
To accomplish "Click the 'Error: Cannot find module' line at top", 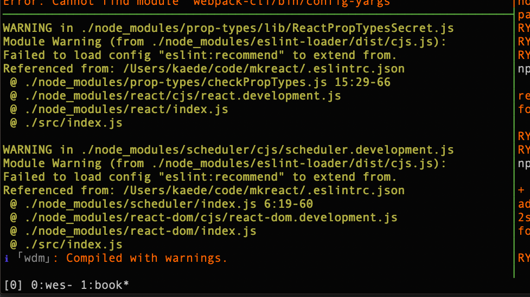I will point(197,3).
